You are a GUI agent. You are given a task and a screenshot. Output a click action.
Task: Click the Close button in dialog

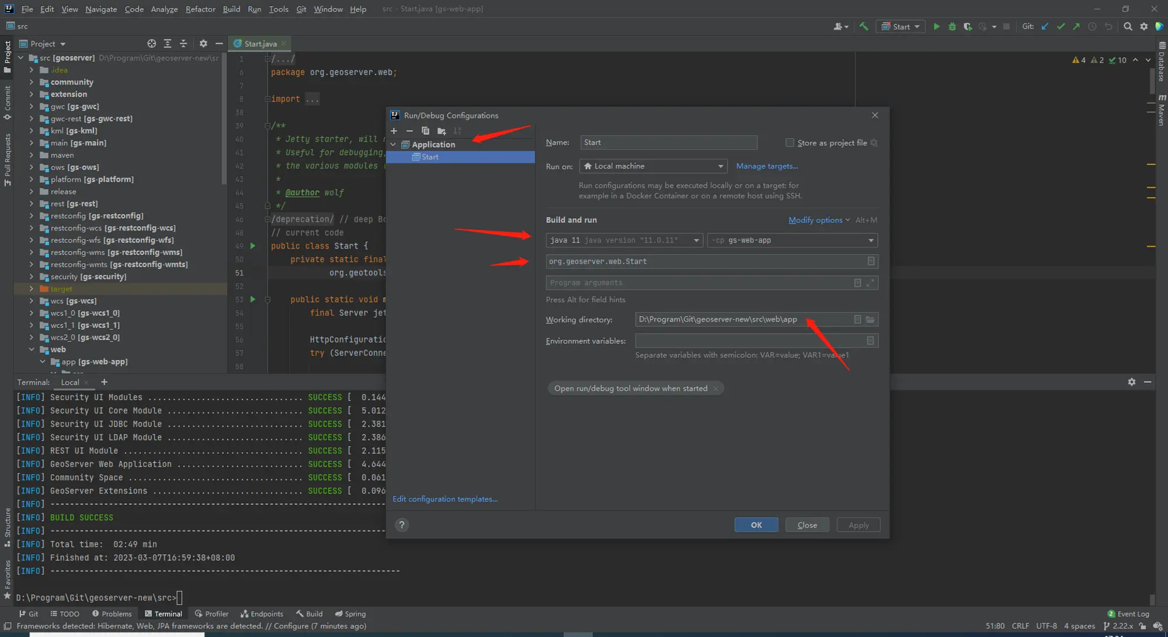[807, 525]
